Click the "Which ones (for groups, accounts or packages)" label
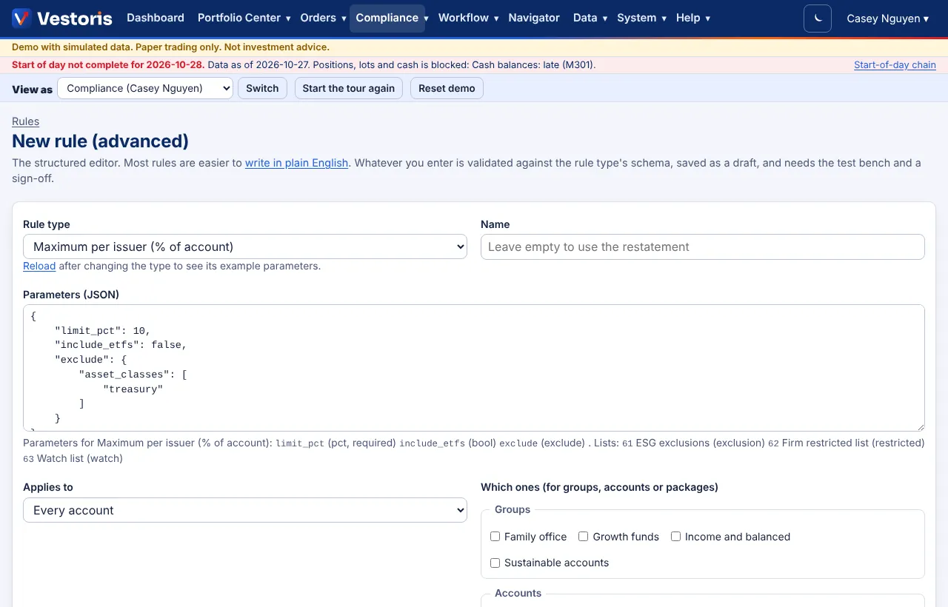The width and height of the screenshot is (948, 607). [599, 487]
